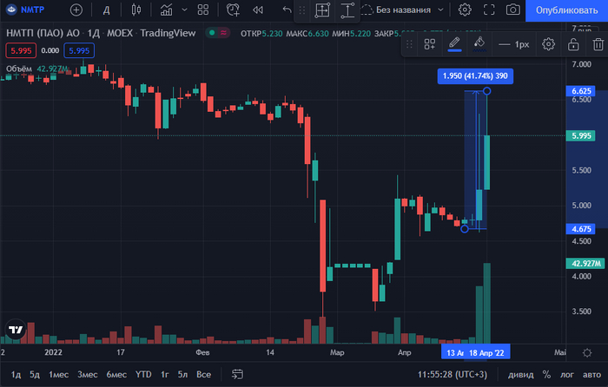Open the alert creation clock icon
The height and width of the screenshot is (387, 608).
(x=233, y=10)
